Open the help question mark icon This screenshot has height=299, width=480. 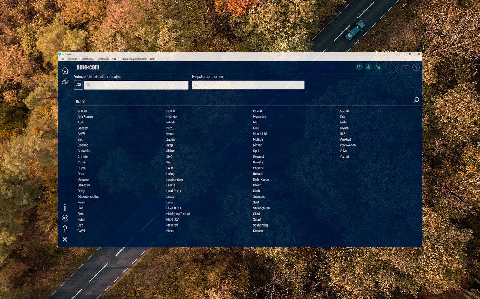65,229
